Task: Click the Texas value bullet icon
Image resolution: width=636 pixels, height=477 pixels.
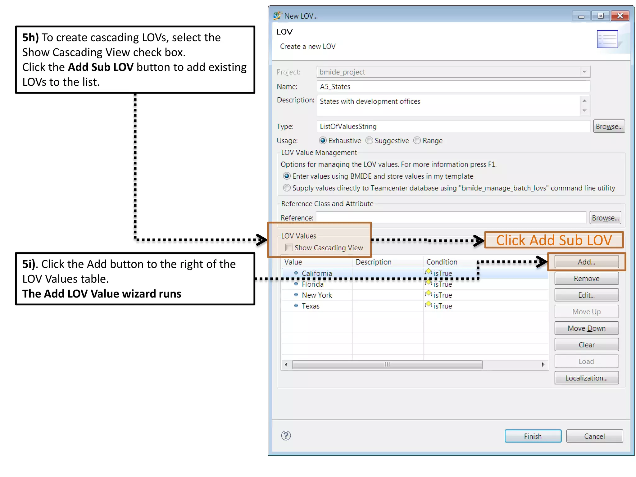Action: coord(296,306)
